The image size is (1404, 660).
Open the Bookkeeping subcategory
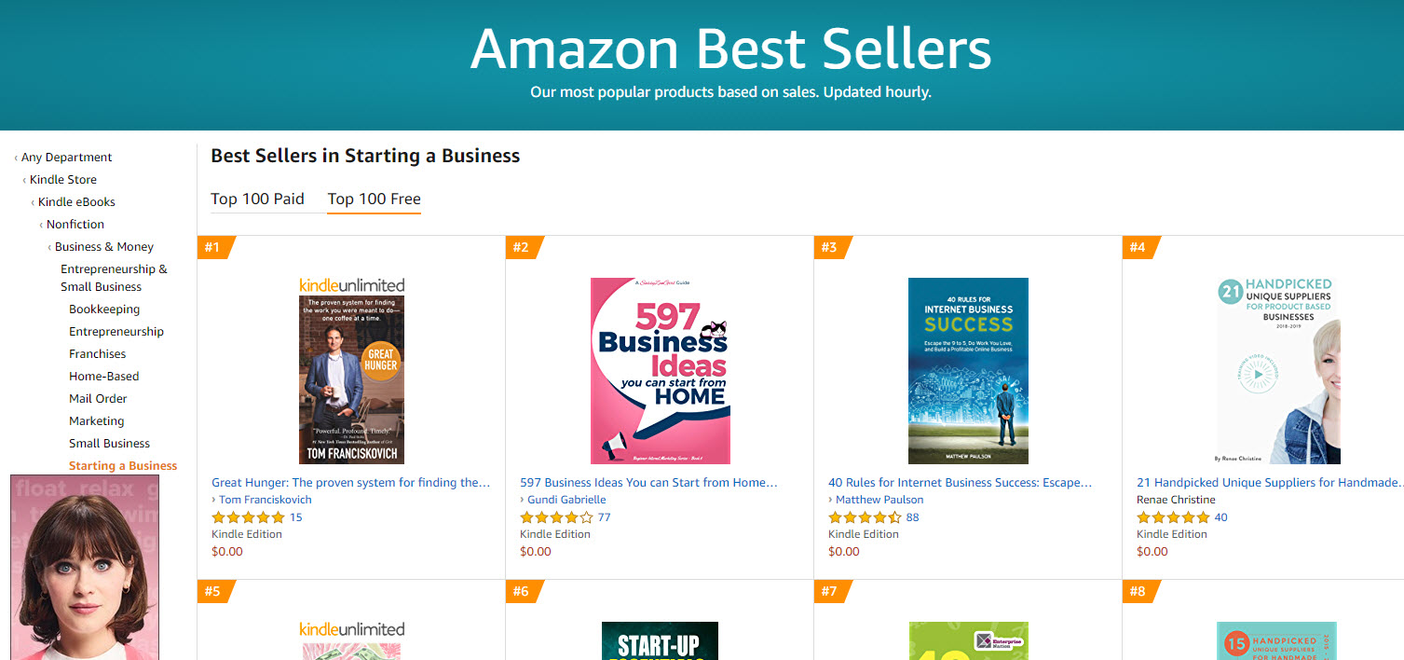(104, 309)
